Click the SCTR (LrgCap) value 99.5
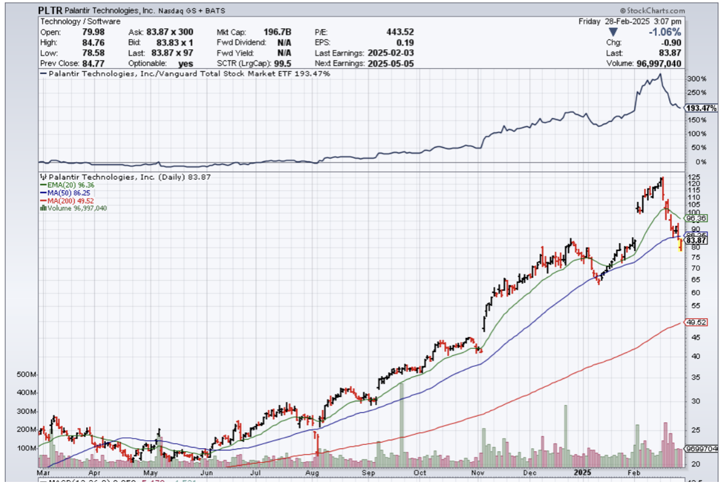This screenshot has width=727, height=485. point(282,63)
